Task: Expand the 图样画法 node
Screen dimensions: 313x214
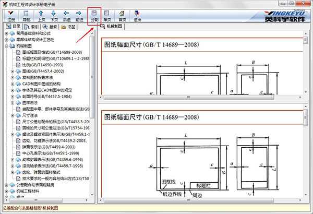Action: [x=13, y=103]
